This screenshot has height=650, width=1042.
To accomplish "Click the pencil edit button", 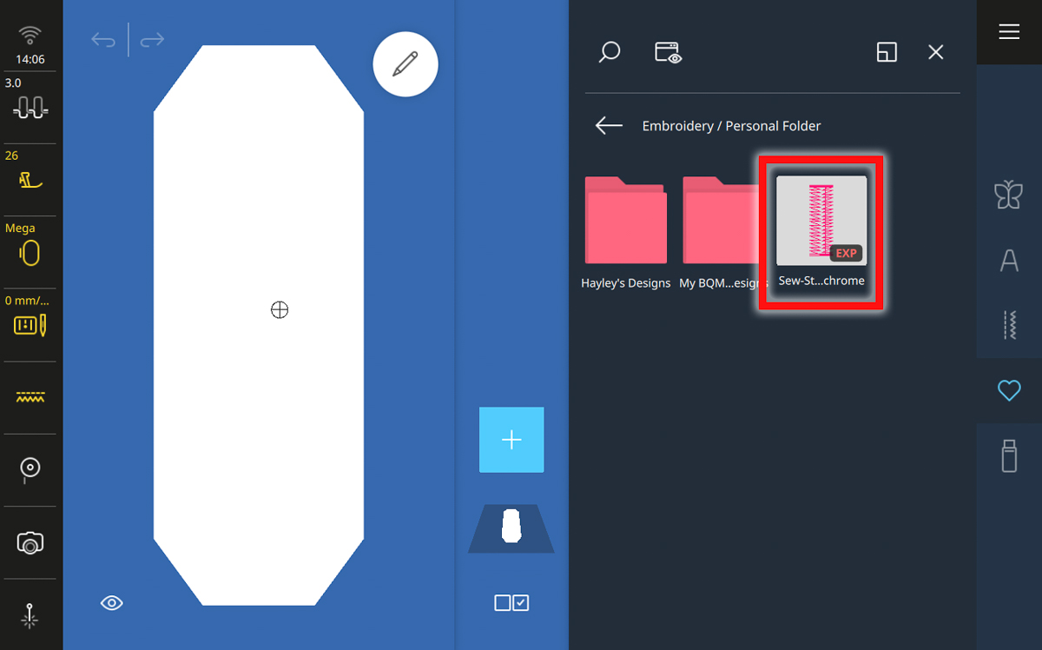I will tap(405, 63).
